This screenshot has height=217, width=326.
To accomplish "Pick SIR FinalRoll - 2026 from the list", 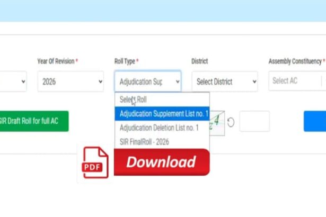I will 144,142.
